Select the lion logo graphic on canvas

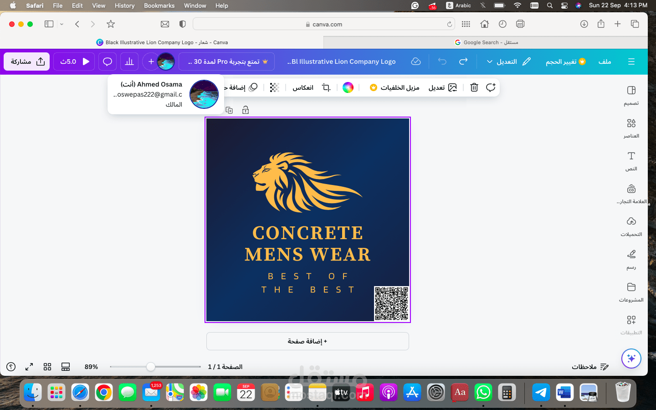coord(307,183)
